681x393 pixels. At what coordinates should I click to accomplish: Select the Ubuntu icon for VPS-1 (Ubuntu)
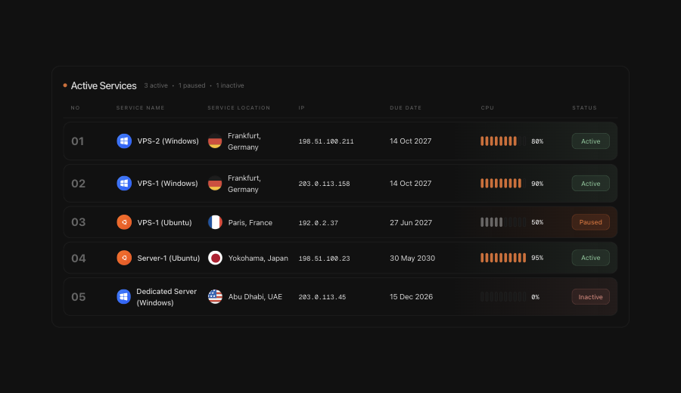point(124,222)
